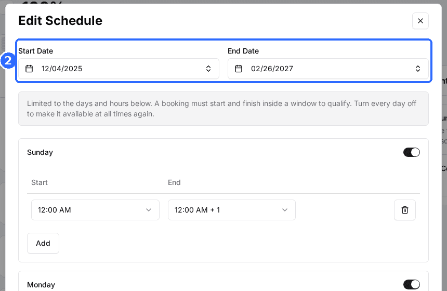Add another time window for Sunday
The width and height of the screenshot is (447, 291).
tap(43, 243)
